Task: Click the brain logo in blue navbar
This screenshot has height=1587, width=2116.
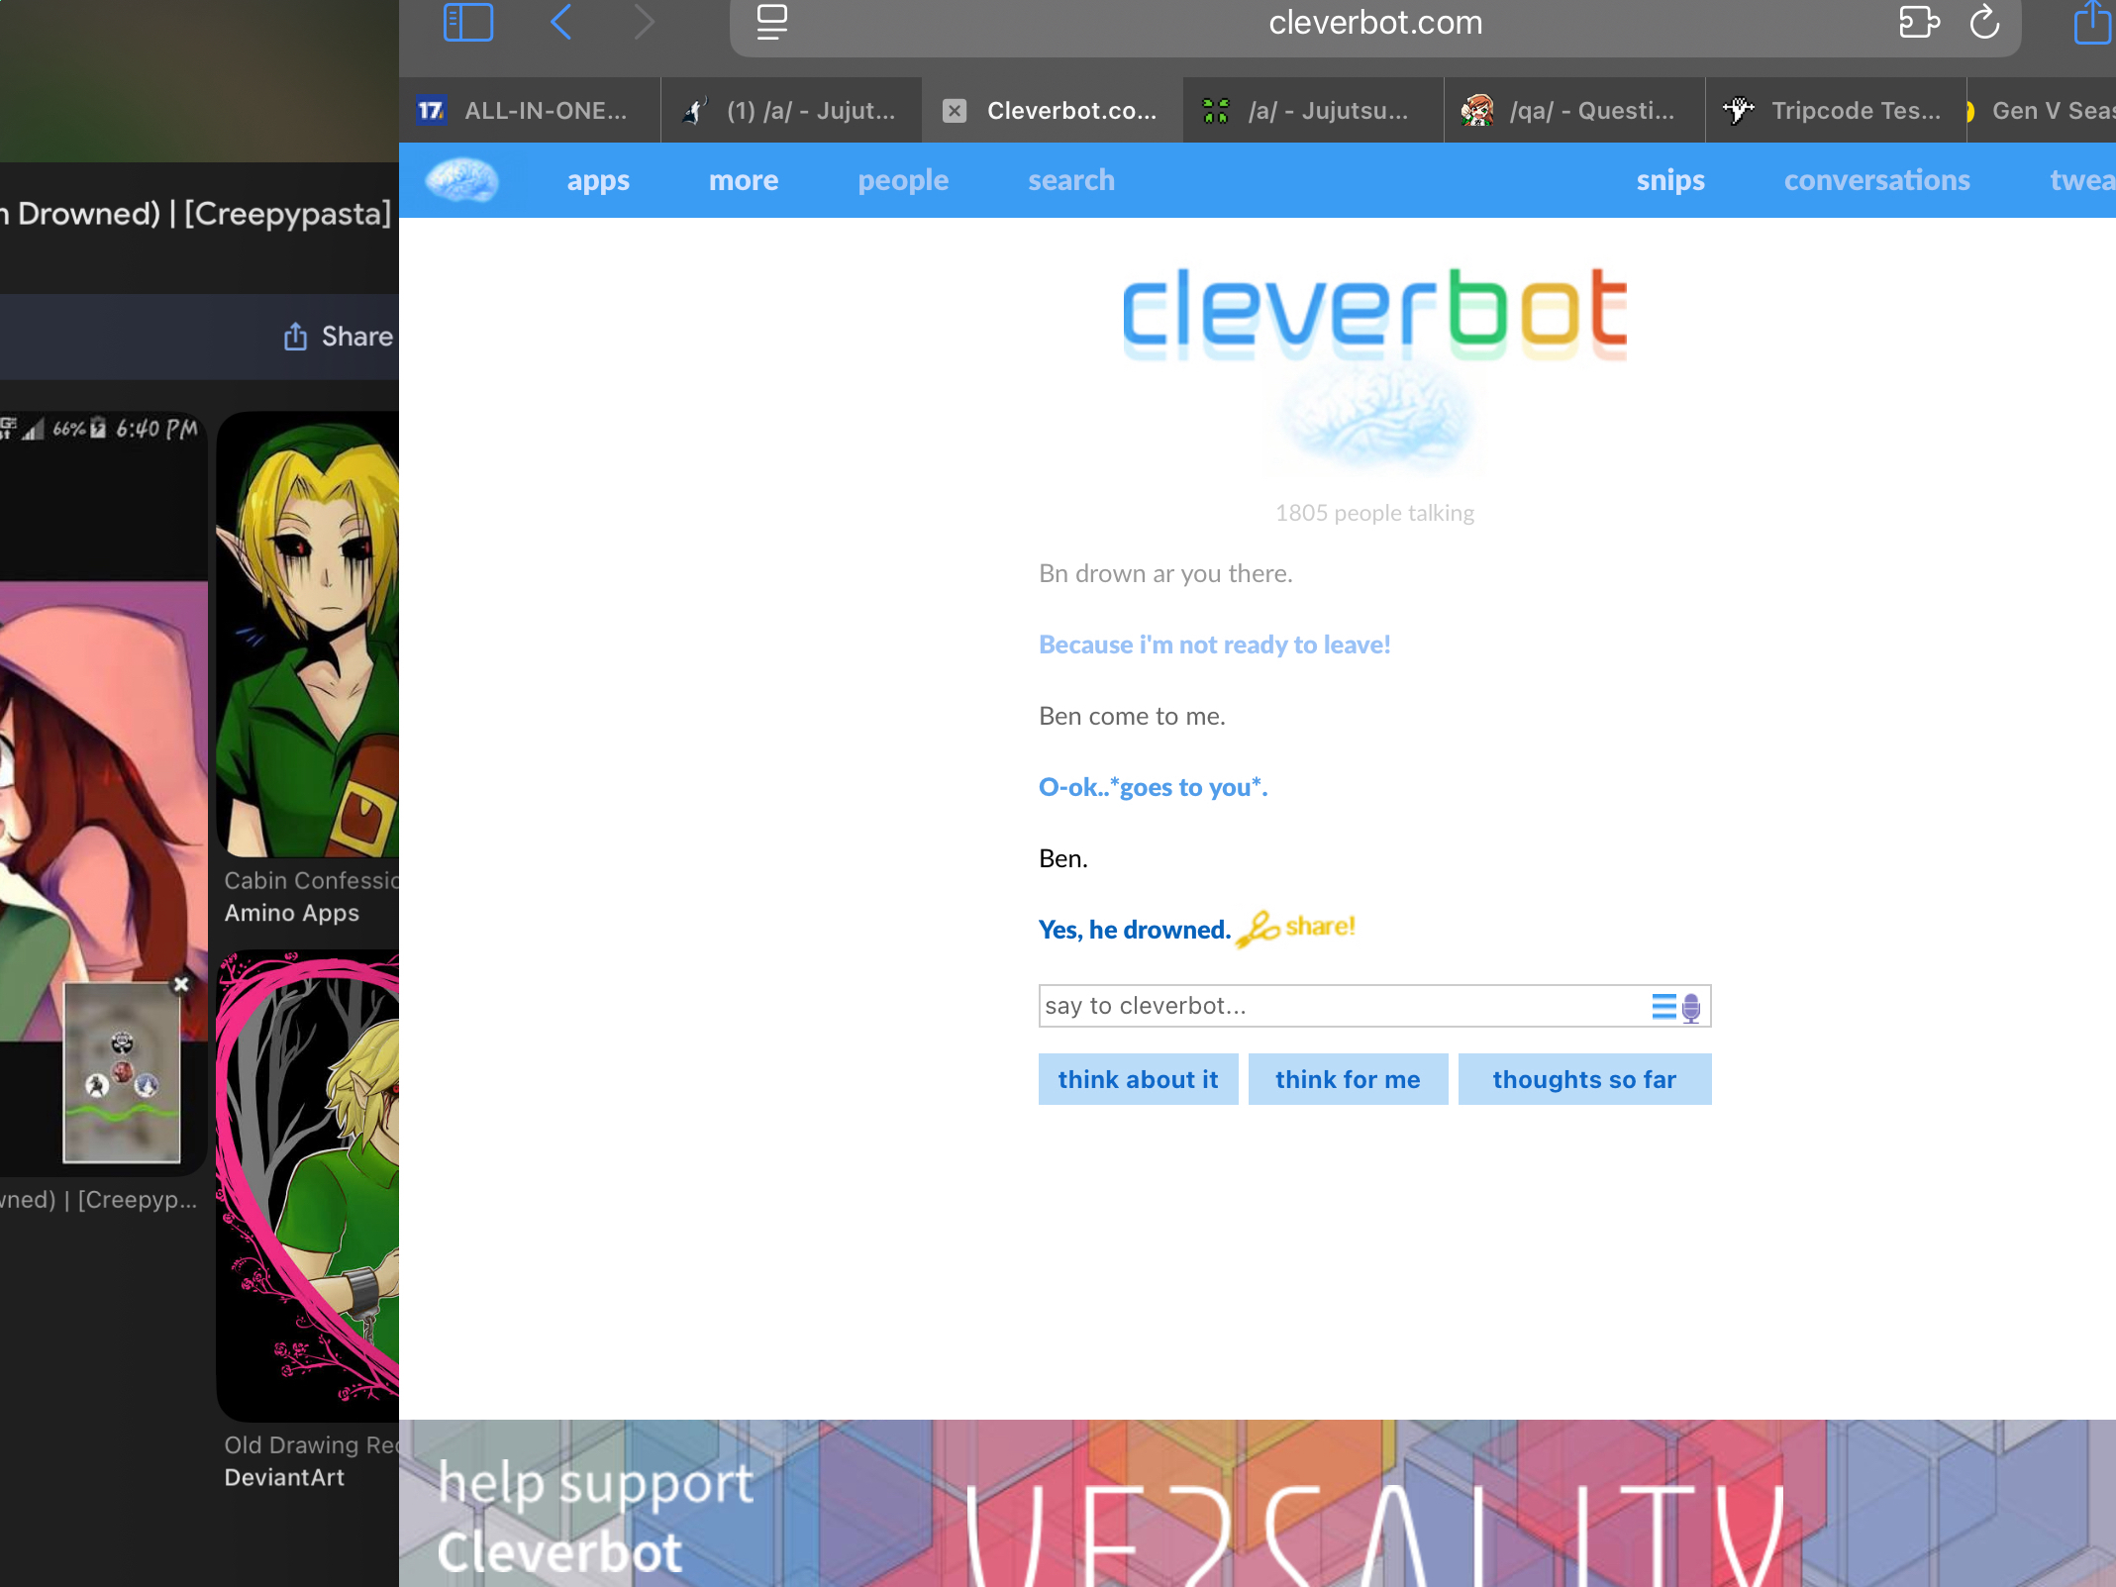Action: (x=461, y=180)
